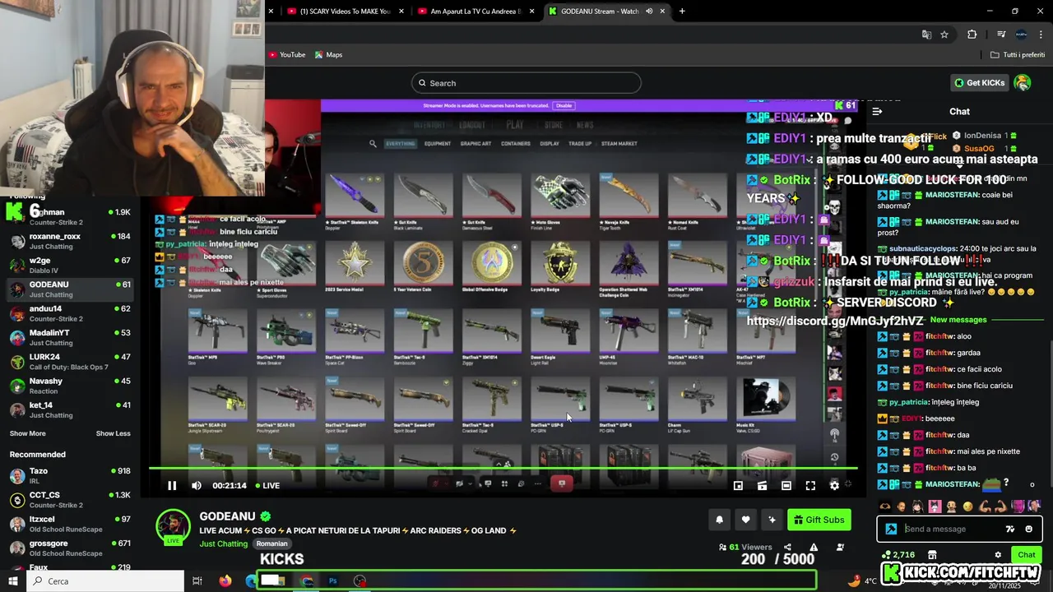
Task: Mute the stream volume speaker icon
Action: [197, 486]
